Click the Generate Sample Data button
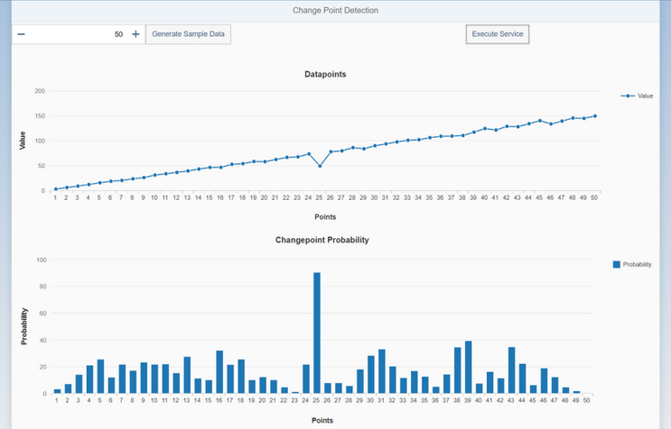The image size is (671, 429). (x=188, y=34)
